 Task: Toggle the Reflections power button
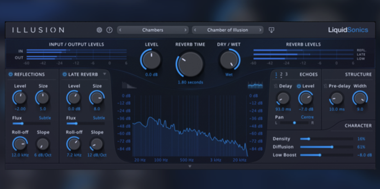pyautogui.click(x=10, y=74)
